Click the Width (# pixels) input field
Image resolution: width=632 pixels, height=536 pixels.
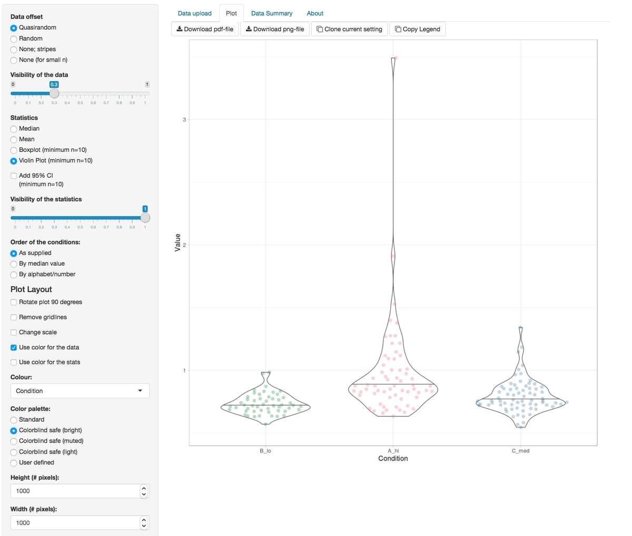click(80, 523)
